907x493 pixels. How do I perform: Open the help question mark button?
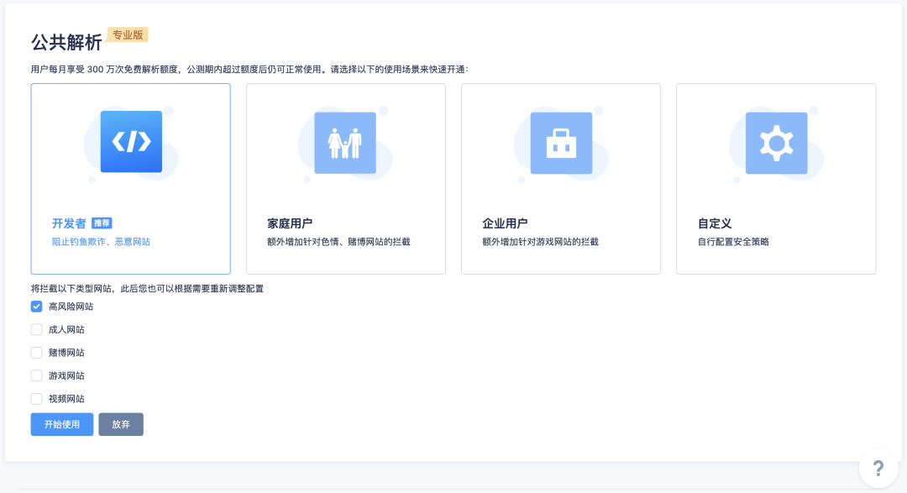click(x=878, y=468)
